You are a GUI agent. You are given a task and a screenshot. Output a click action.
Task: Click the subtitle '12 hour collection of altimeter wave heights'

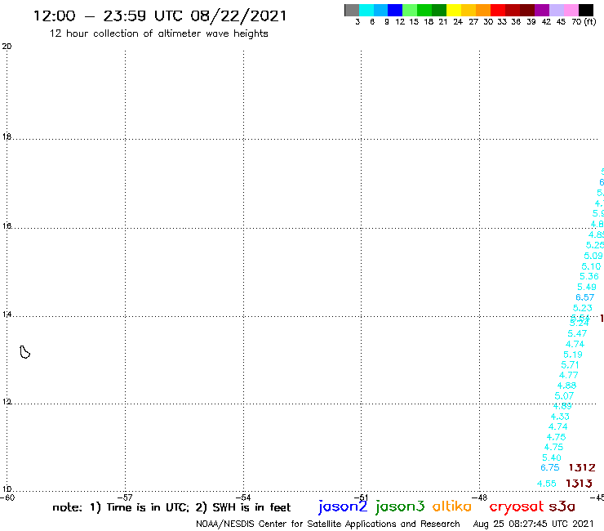(x=158, y=33)
